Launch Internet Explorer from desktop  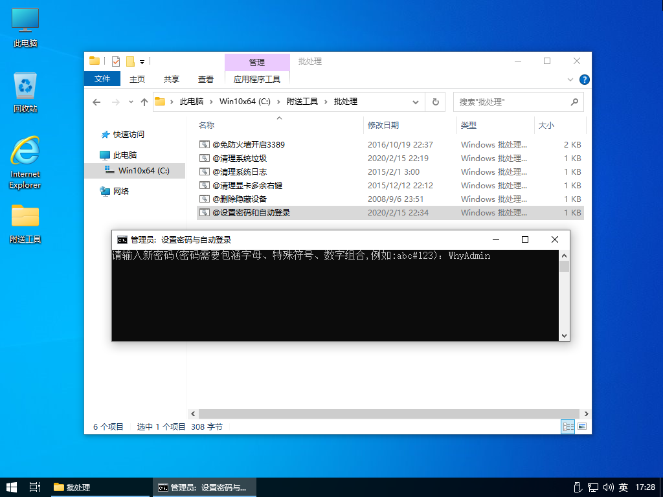point(25,162)
